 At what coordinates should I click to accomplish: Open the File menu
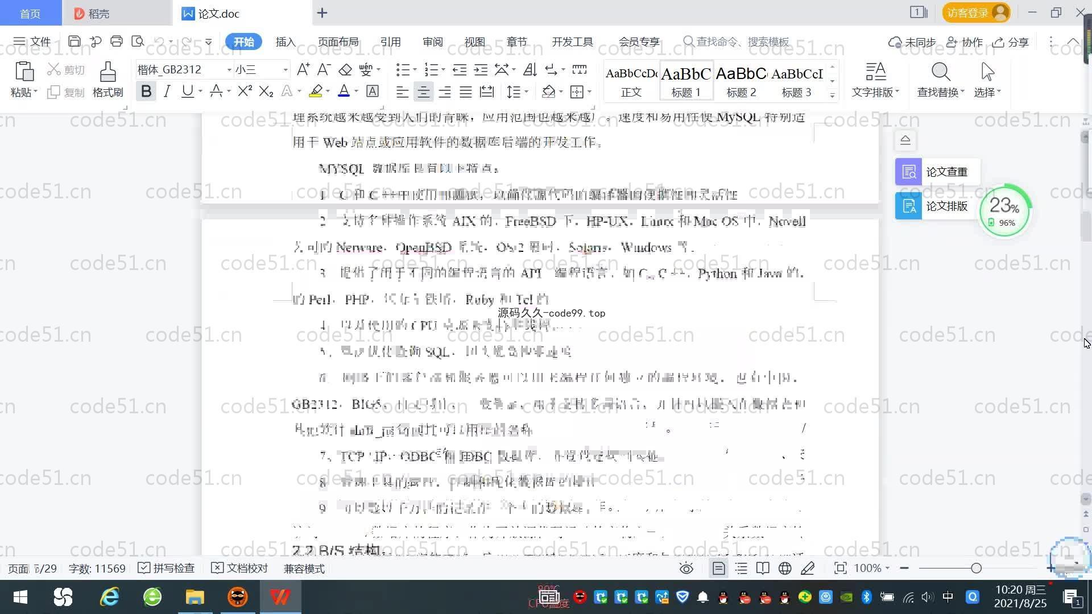pos(32,42)
